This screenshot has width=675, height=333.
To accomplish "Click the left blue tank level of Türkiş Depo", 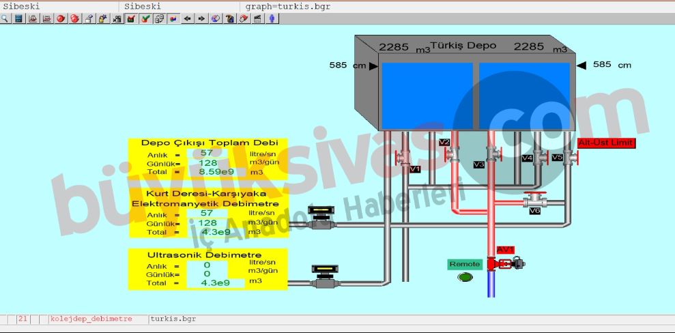I will (x=425, y=96).
